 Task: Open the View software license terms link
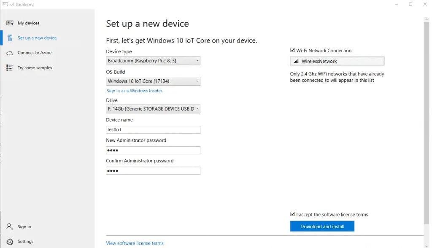135,243
